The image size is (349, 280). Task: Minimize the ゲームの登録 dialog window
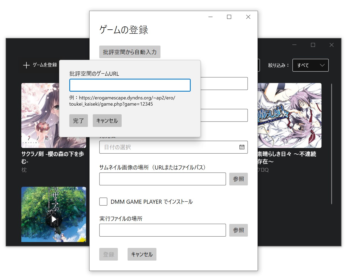tap(211, 17)
